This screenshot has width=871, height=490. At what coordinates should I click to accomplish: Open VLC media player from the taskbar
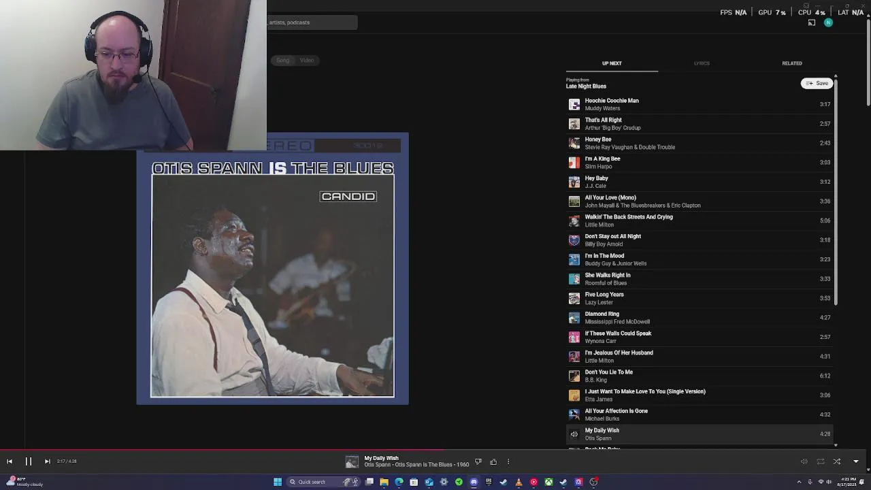519,482
